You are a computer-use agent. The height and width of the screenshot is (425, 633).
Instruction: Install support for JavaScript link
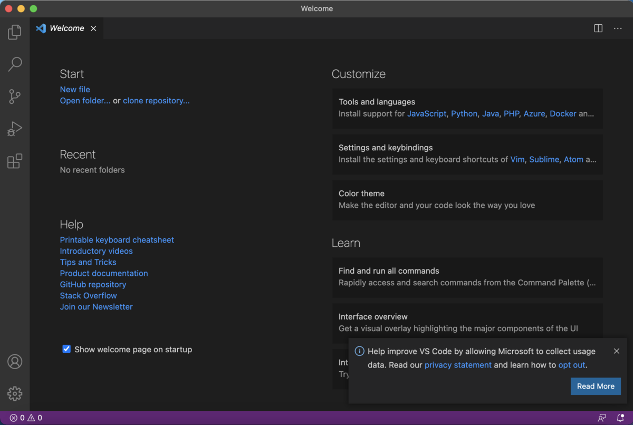427,113
